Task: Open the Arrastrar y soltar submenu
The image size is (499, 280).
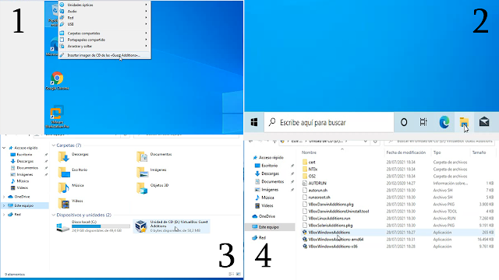Action: 104,46
